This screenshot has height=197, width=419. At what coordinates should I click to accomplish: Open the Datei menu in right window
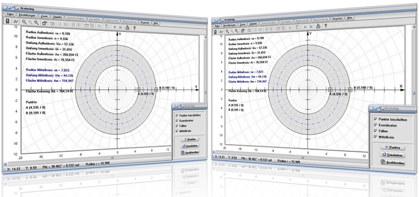click(x=217, y=26)
